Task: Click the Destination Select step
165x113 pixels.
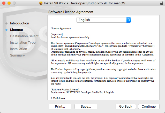Action: click(x=24, y=36)
